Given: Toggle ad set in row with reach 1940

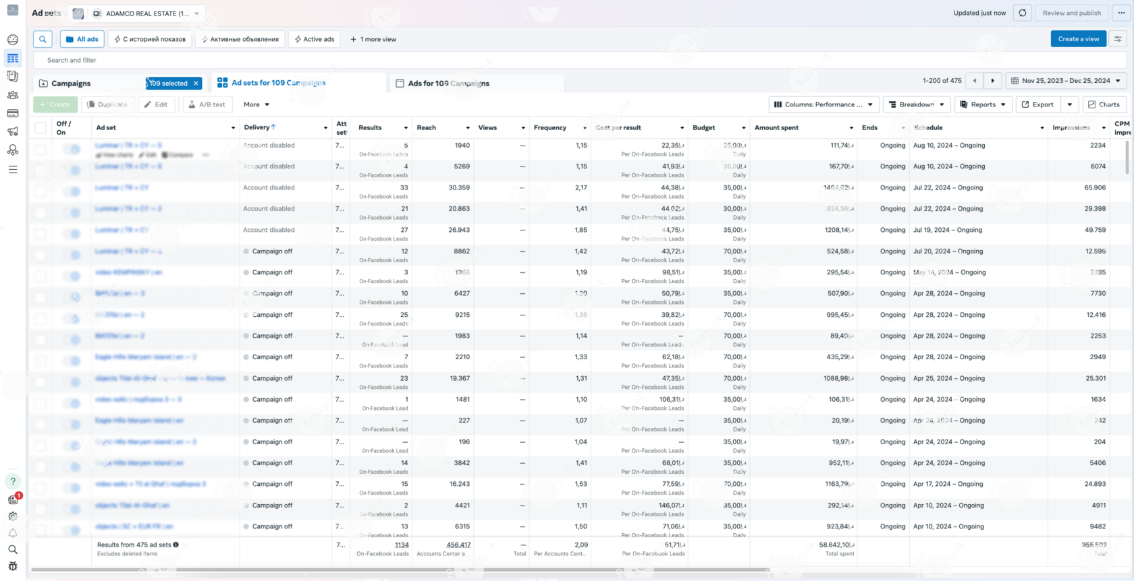Looking at the screenshot, I should (71, 149).
